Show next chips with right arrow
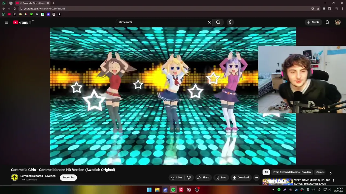Viewport: 346px width, 194px height. pos(330,173)
